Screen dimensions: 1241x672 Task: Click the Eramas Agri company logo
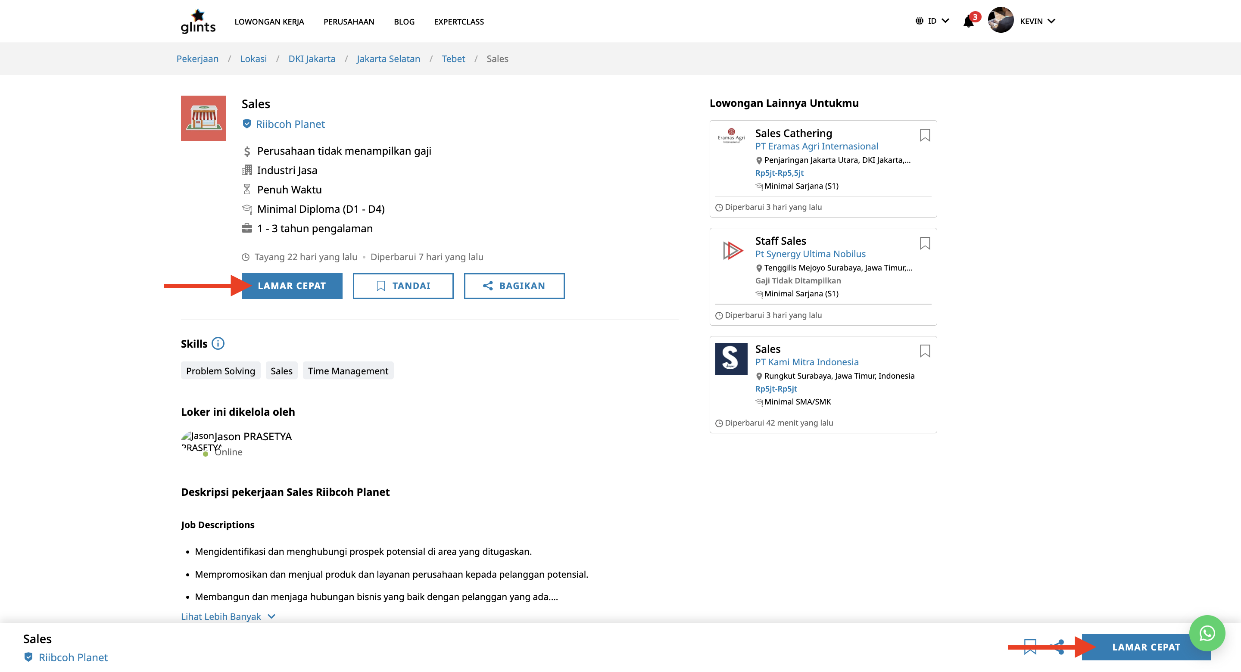[x=731, y=135]
